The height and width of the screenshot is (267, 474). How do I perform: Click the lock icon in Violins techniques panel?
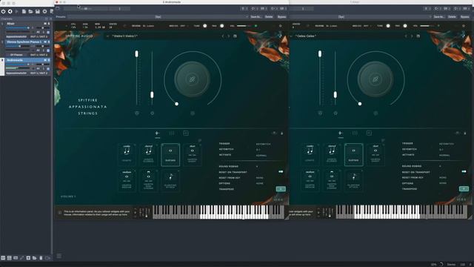pos(281,133)
